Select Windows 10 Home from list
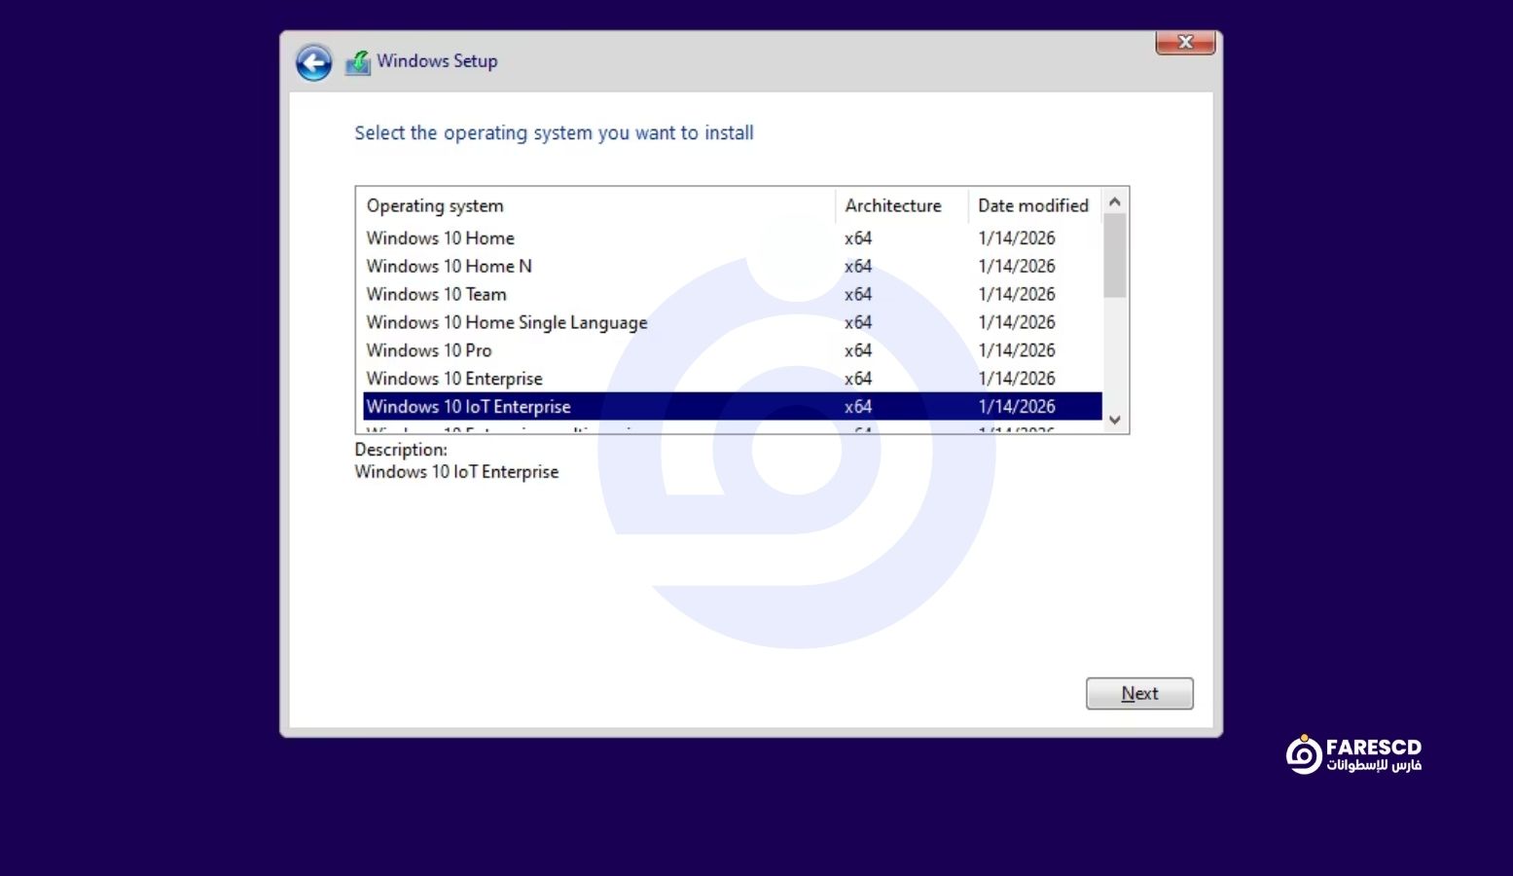Screen dimensions: 1513x876 pos(441,238)
